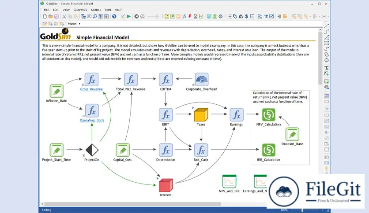Expand the Gross_Revenue element port box
Screen dimensions: 369x213
[x=83, y=84]
